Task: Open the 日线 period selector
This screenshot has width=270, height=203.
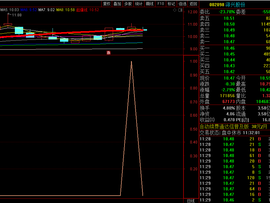Action: (191, 201)
